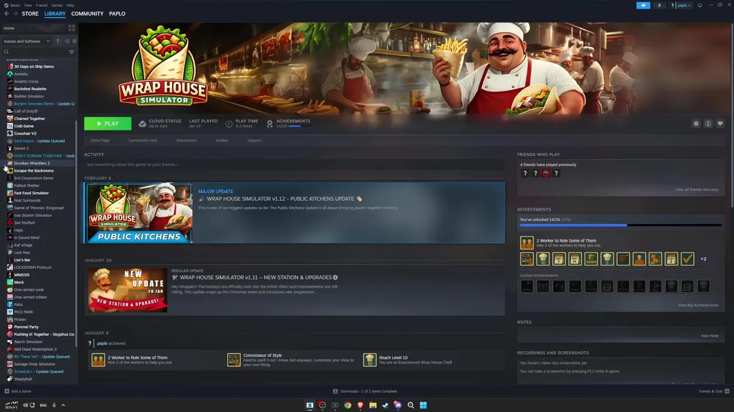Click the taskbar search magnifier
The image size is (734, 412).
coord(411,405)
